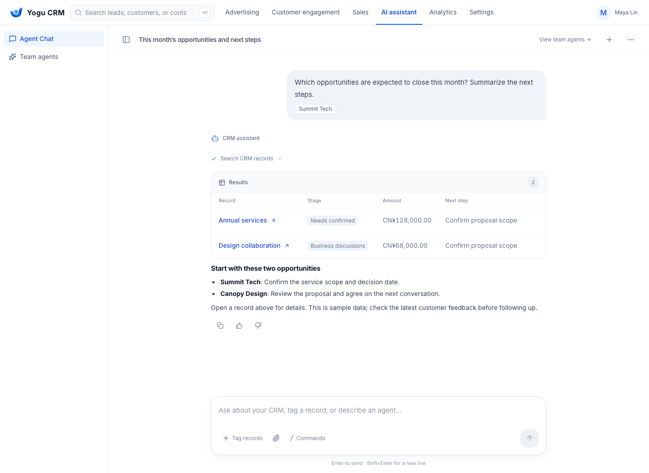Click the chat message input box
The image size is (649, 473).
(379, 410)
